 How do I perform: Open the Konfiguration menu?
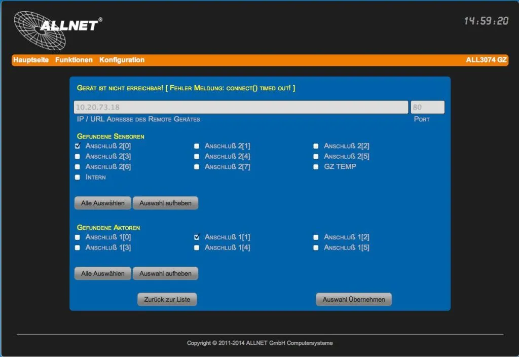122,60
